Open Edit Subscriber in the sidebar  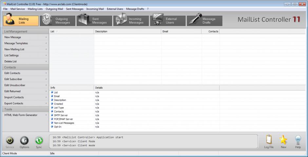coord(25,79)
